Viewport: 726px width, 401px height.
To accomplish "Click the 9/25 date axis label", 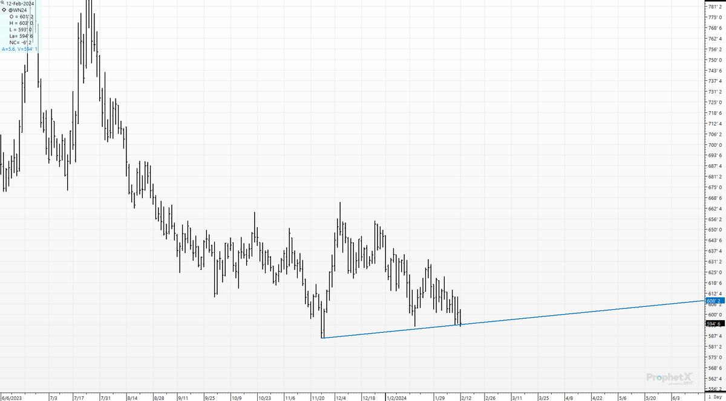I will 211,398.
